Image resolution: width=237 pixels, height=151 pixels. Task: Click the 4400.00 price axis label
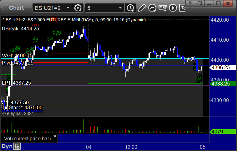click(x=220, y=60)
